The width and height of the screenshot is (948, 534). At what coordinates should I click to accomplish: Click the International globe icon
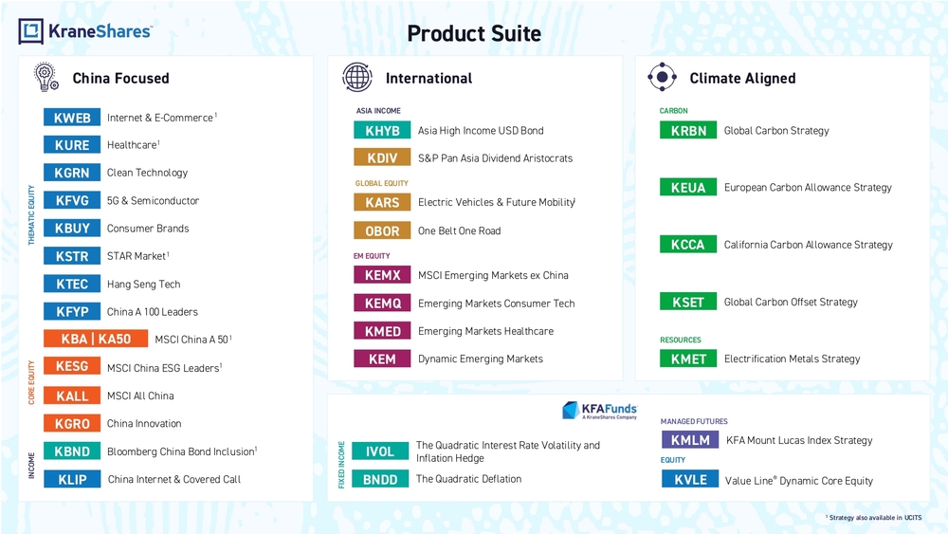coord(357,78)
